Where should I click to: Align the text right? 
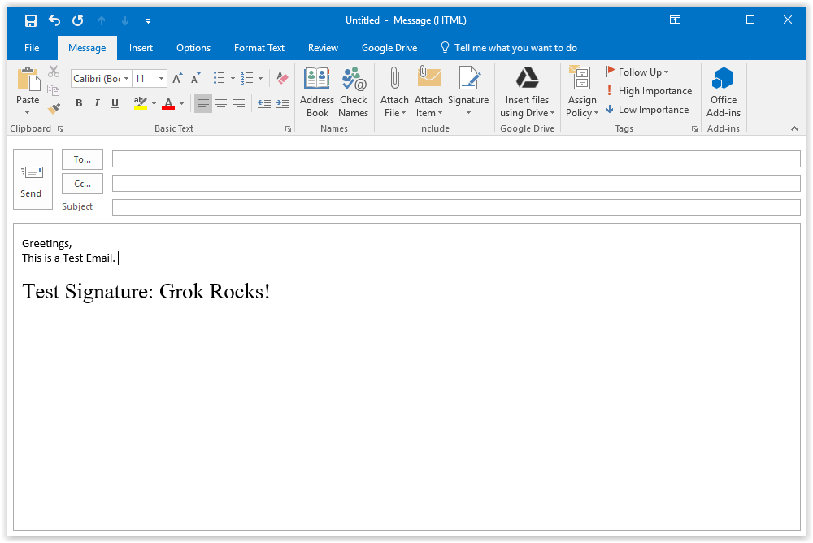(238, 103)
